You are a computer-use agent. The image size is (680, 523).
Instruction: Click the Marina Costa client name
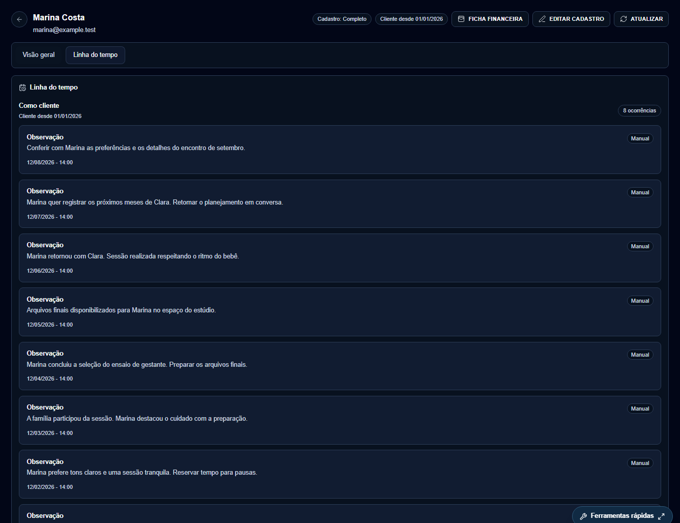click(x=59, y=17)
